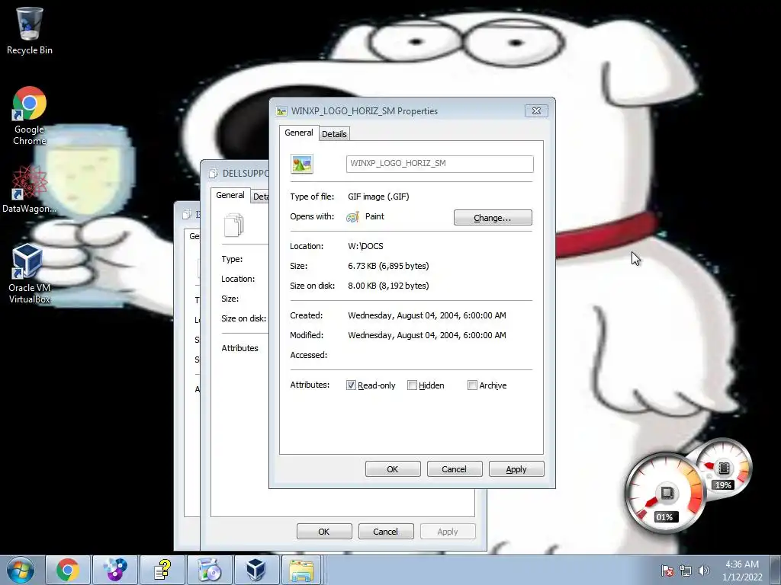781x585 pixels.
Task: Open the DataWagon desktop shortcut
Action: click(x=30, y=189)
